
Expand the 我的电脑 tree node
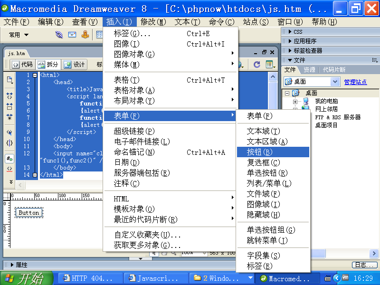[x=295, y=101]
